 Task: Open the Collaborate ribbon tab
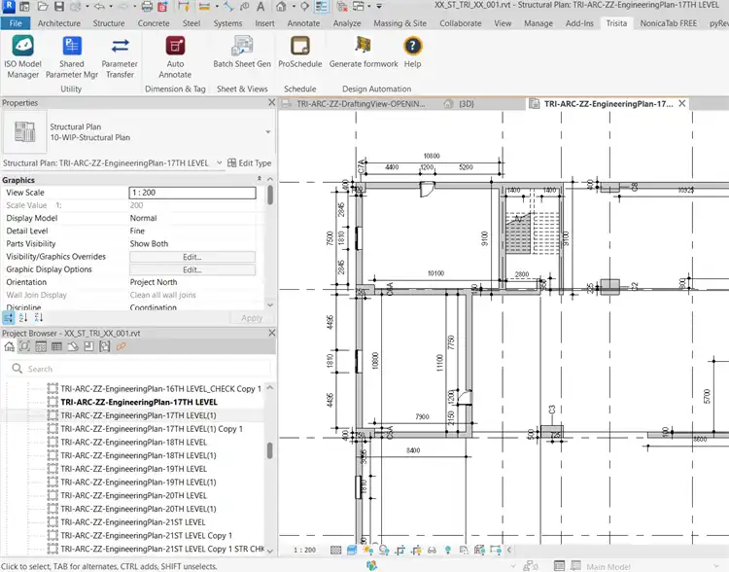[x=461, y=23]
